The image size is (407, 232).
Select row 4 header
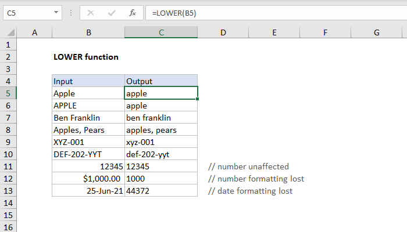pyautogui.click(x=8, y=81)
